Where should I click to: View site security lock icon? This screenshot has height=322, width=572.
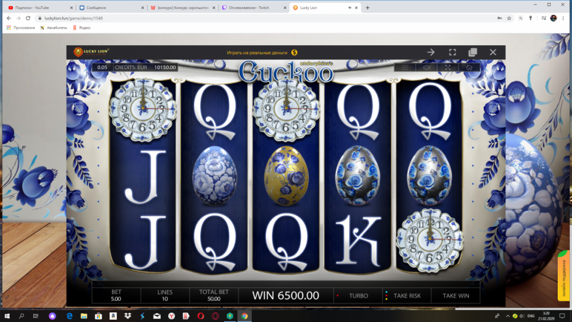coord(40,18)
